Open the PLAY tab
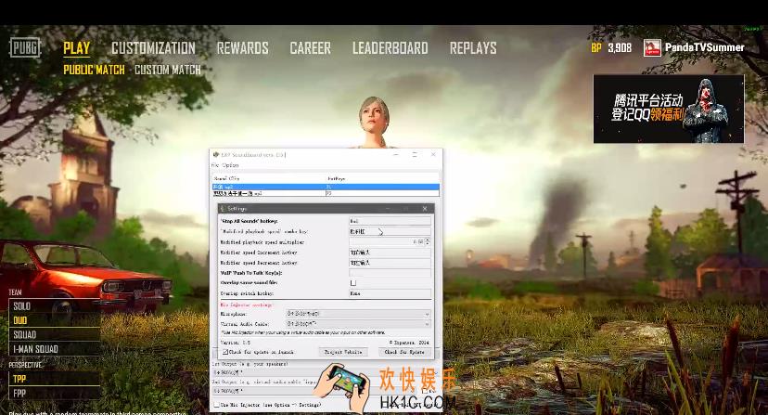Image resolution: width=768 pixels, height=415 pixels. (76, 48)
